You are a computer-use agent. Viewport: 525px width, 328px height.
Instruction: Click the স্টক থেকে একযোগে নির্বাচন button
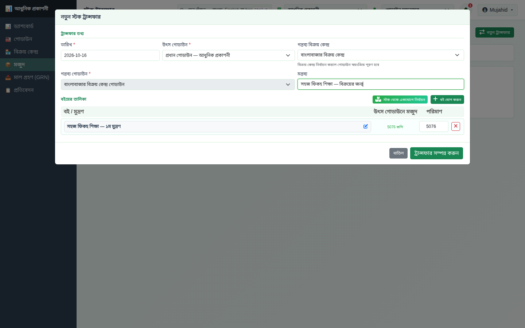400,99
